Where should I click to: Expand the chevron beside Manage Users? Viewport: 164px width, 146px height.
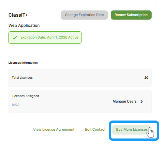click(142, 102)
